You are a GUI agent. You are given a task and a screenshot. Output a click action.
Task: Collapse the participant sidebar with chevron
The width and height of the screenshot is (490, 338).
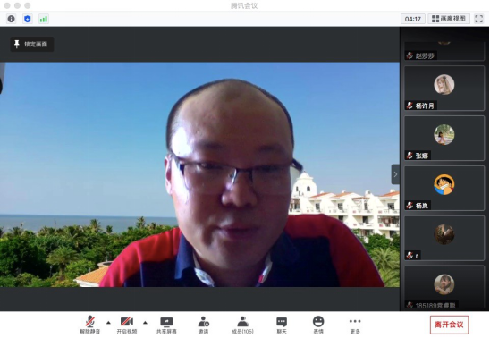pos(395,174)
